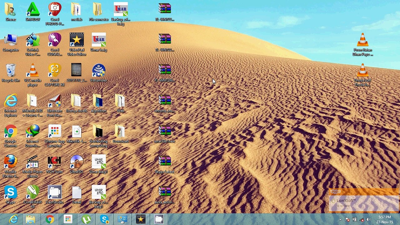The image size is (400, 225).
Task: Open the CorelDRAW X6 shortcut
Action: pyautogui.click(x=33, y=197)
